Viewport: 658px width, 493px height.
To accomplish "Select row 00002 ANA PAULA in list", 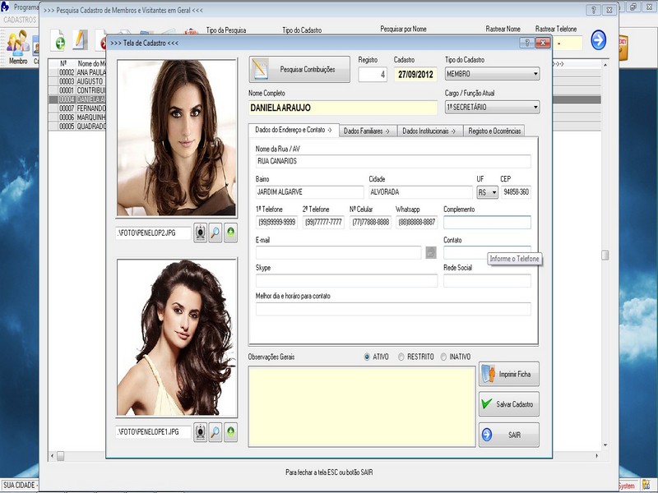I will click(77, 72).
